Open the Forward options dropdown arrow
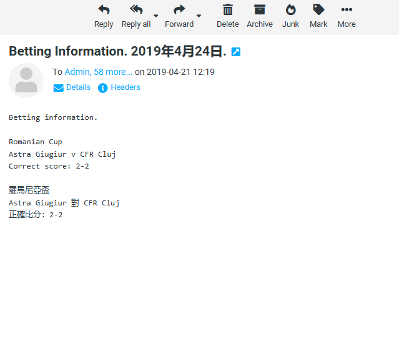 pyautogui.click(x=199, y=16)
